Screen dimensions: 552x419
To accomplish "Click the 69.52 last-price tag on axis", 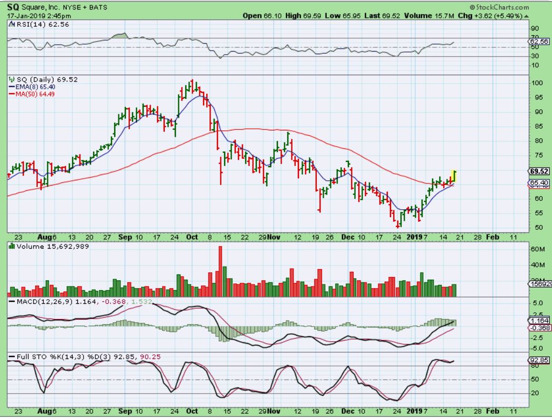I will [x=539, y=171].
